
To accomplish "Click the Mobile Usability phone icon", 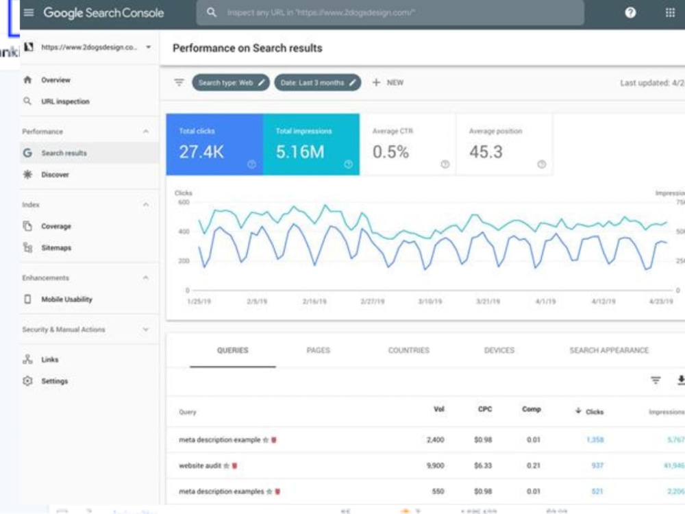I will click(27, 299).
